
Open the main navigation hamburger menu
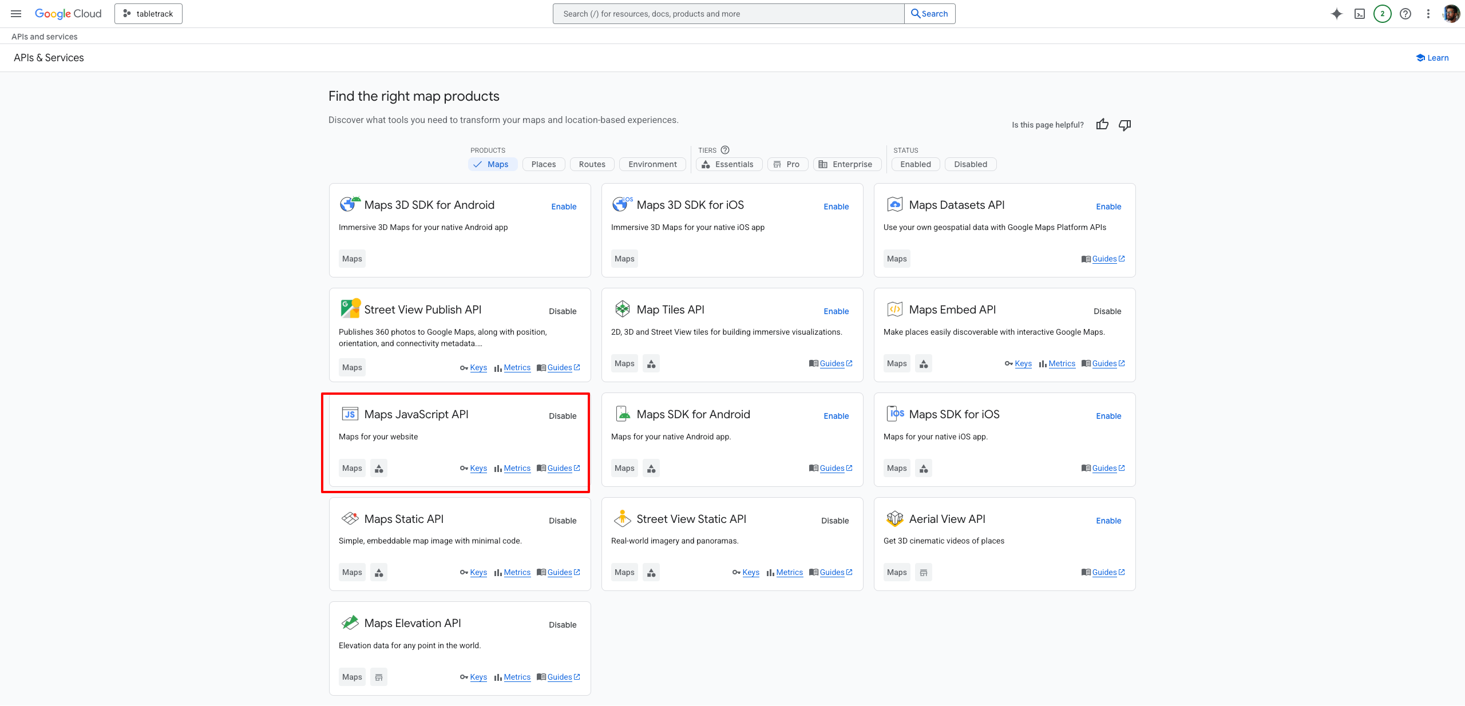(x=16, y=14)
